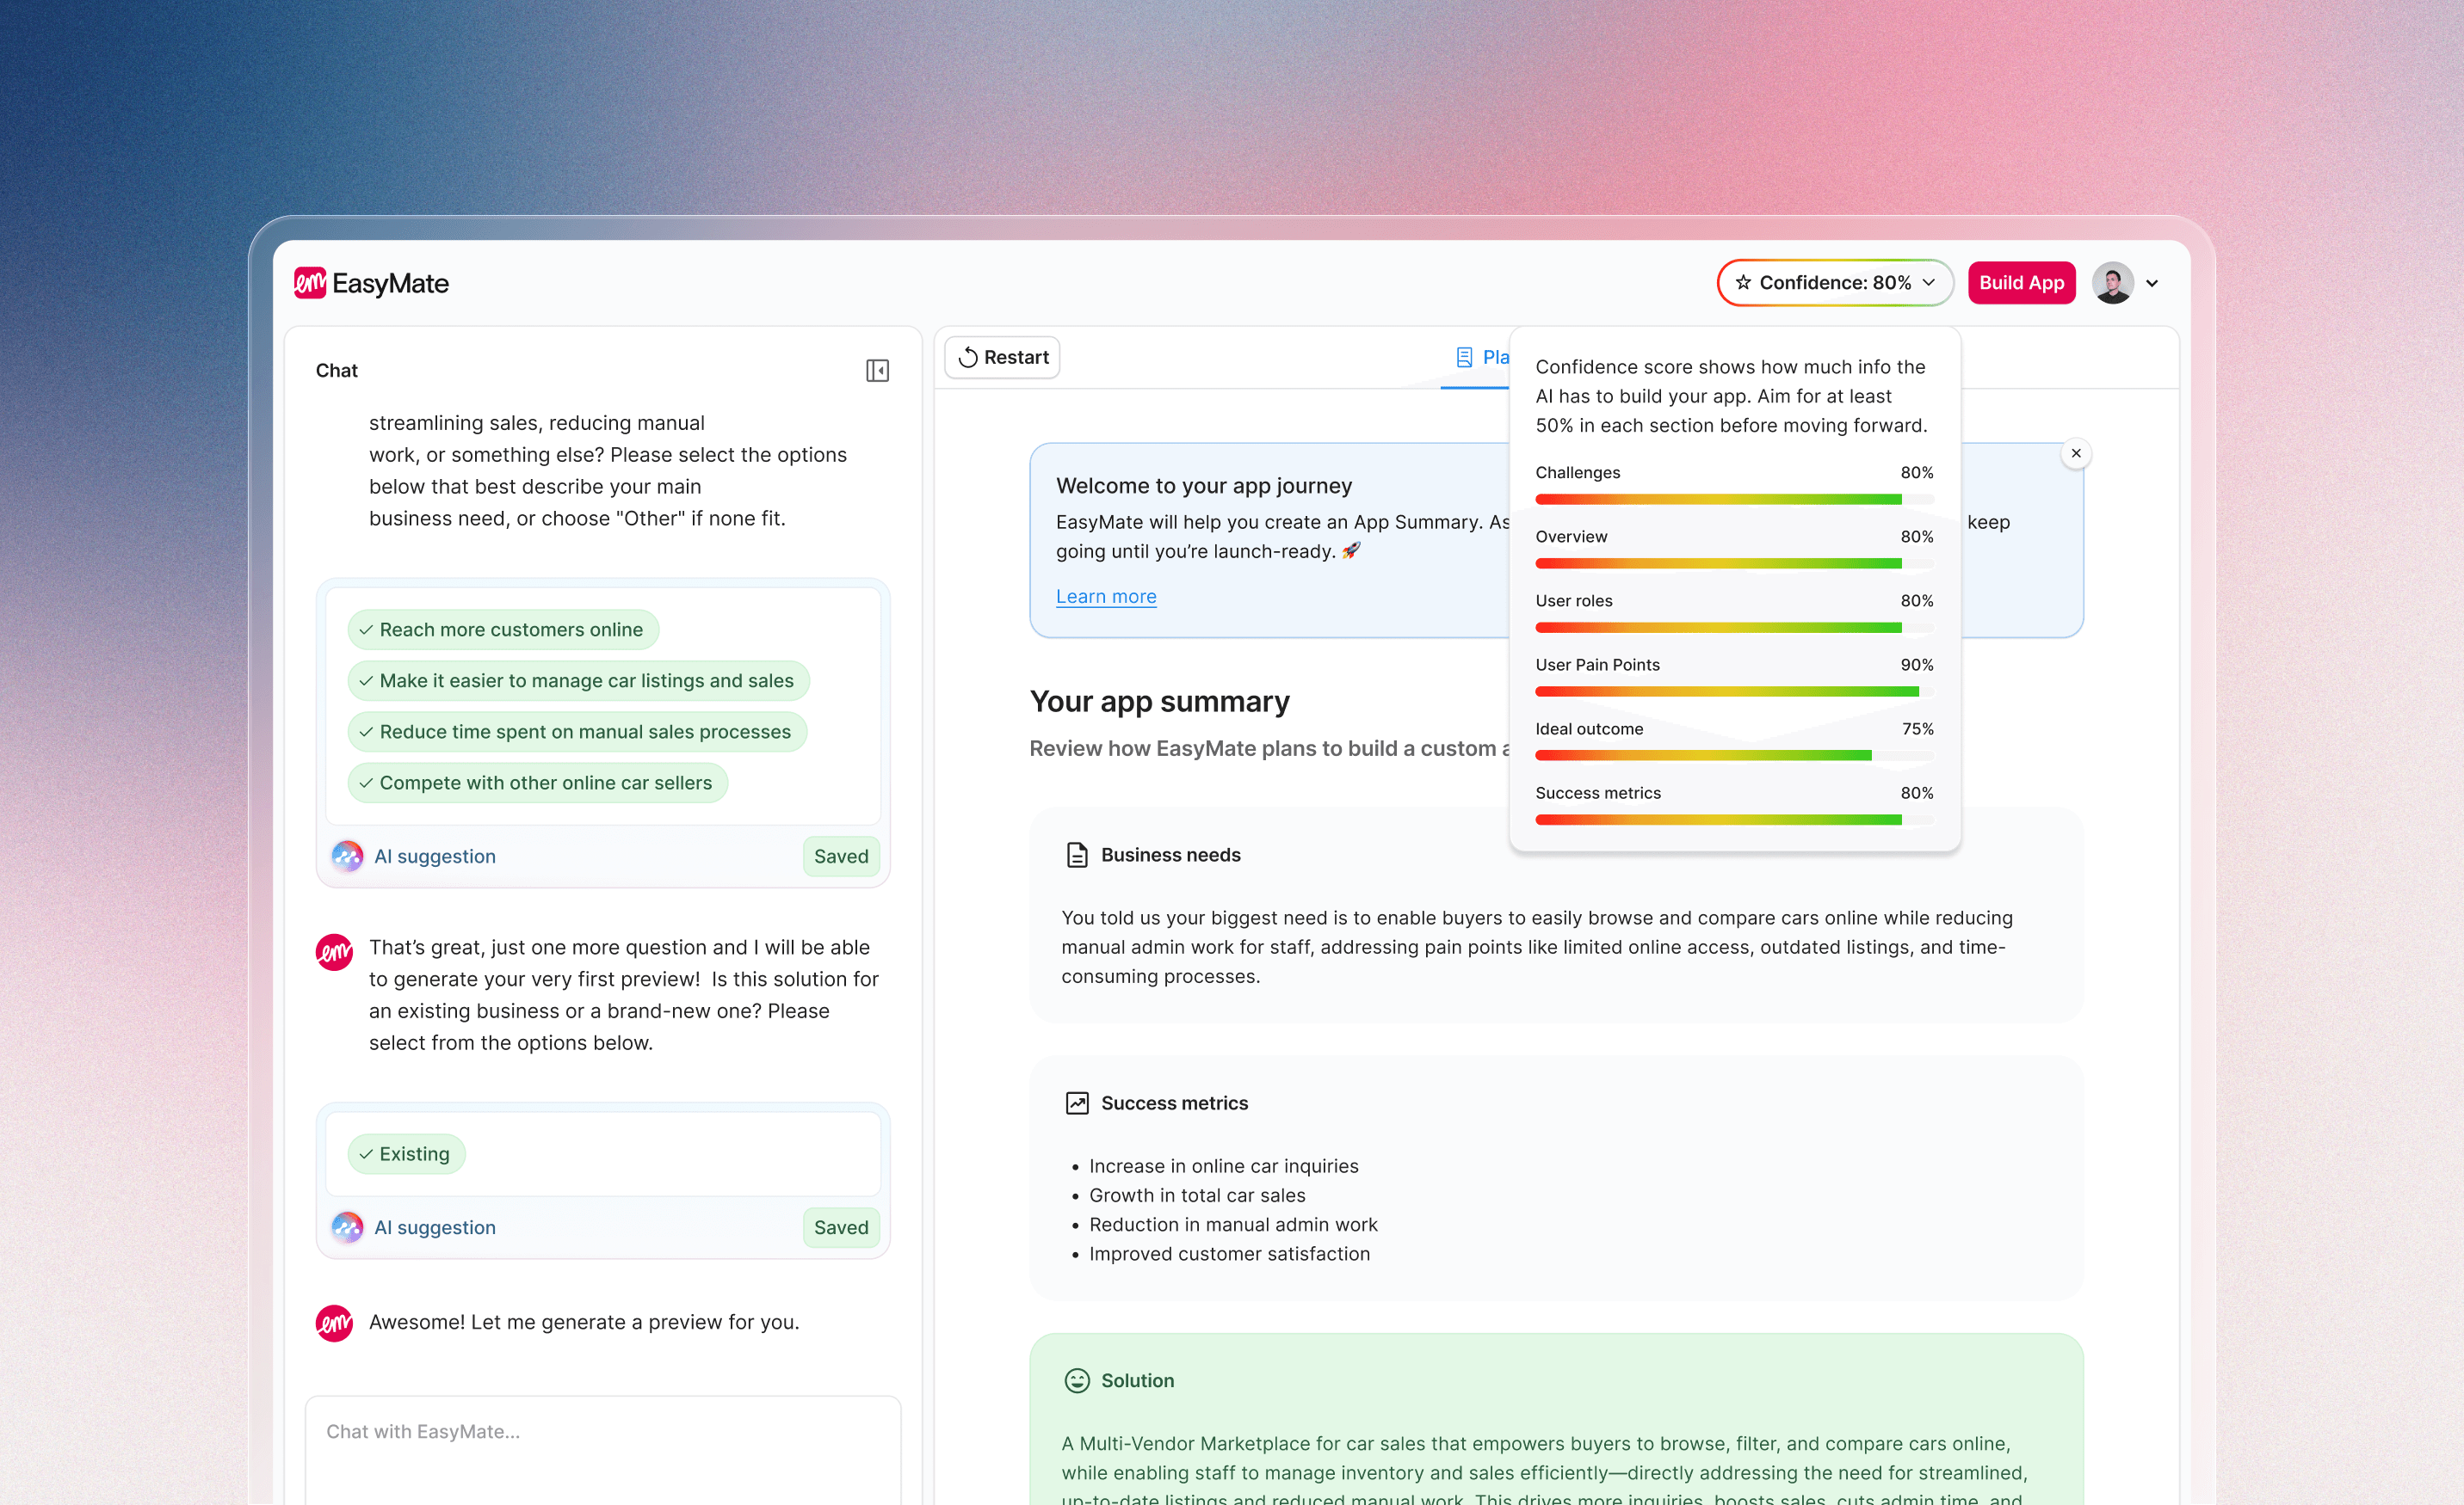Switch to the Plan tab

(x=1484, y=357)
